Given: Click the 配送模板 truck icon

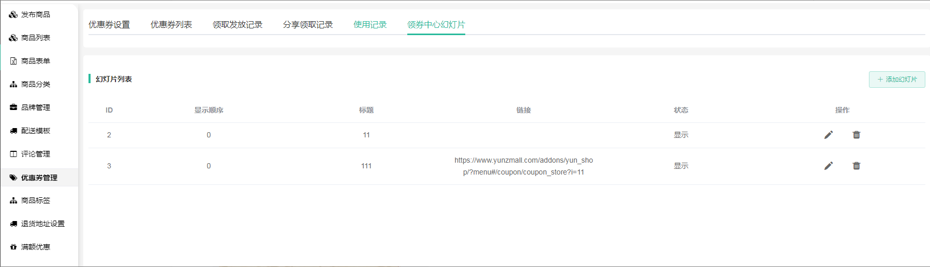Looking at the screenshot, I should [13, 131].
